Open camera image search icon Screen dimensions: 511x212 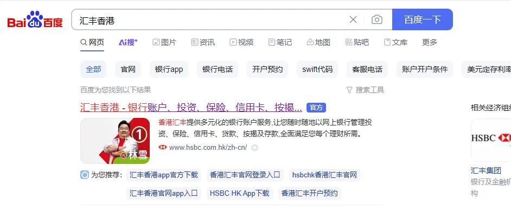click(376, 19)
